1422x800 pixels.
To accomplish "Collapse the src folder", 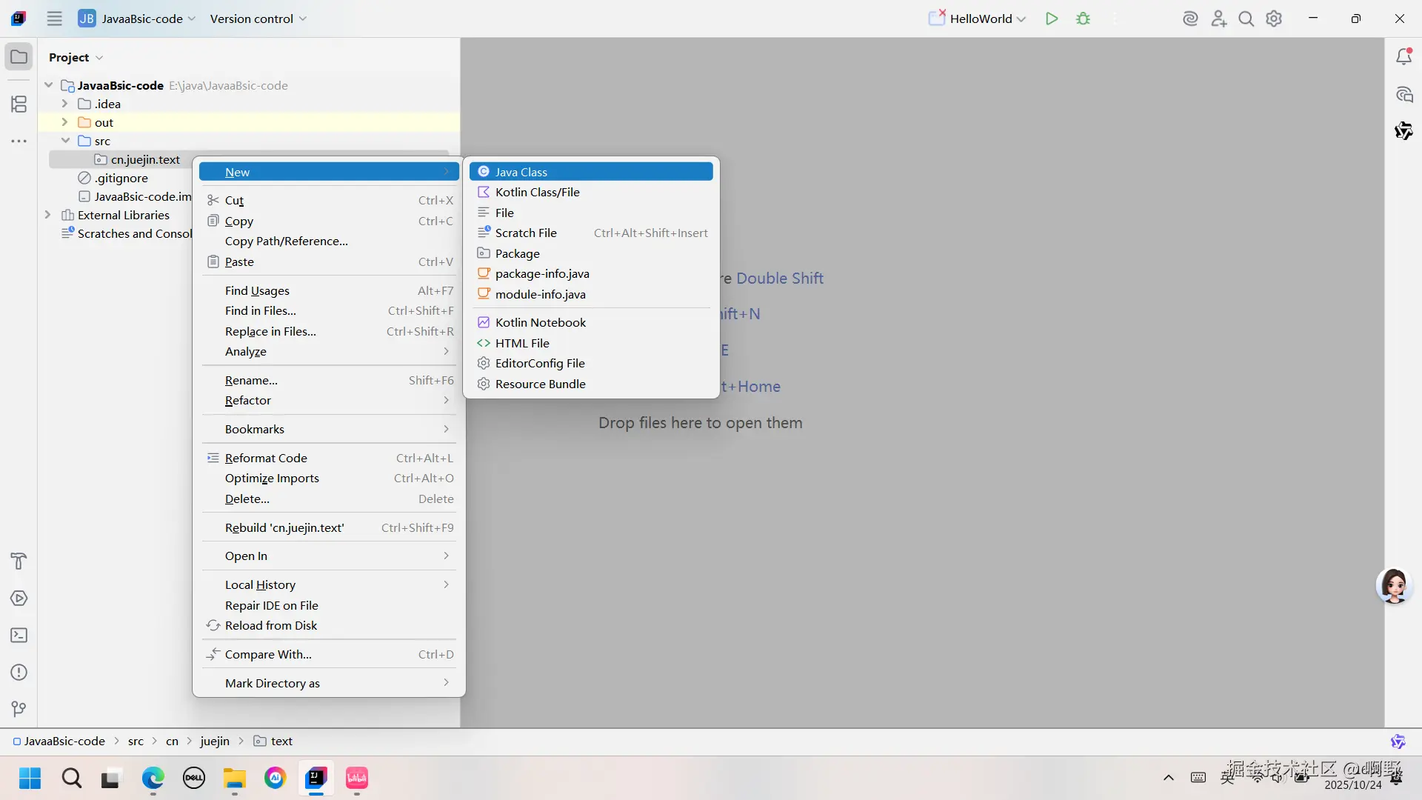I will (65, 141).
